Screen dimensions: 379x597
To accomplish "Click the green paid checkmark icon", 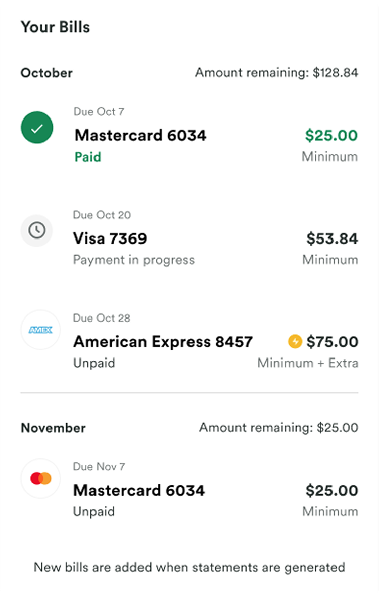I will 37,128.
